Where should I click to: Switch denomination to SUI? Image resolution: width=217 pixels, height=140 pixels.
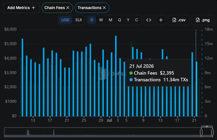click(79, 20)
